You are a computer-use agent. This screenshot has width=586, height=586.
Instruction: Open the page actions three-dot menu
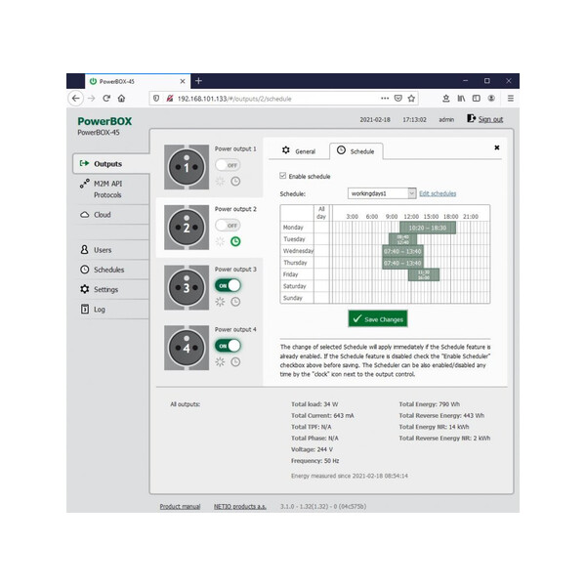pyautogui.click(x=383, y=99)
